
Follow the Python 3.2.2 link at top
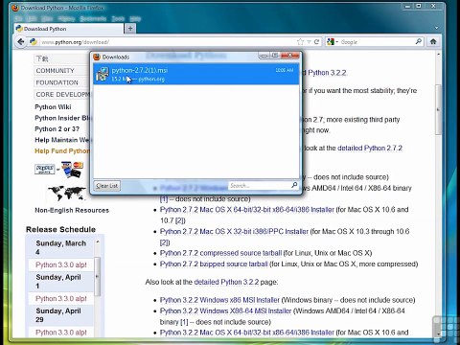(327, 73)
